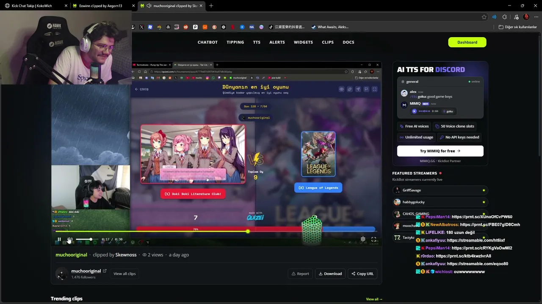Open the browser profile avatar
Screen dimensions: 542x304
coord(526,17)
